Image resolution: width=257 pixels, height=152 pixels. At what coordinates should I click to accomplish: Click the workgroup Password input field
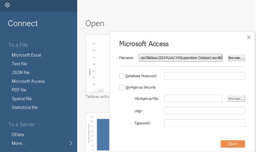[204, 123]
